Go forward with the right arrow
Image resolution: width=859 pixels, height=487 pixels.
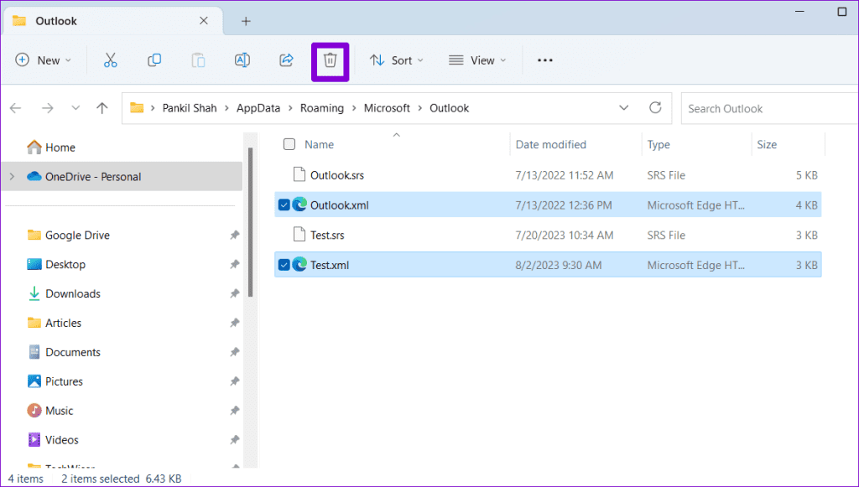pos(48,108)
